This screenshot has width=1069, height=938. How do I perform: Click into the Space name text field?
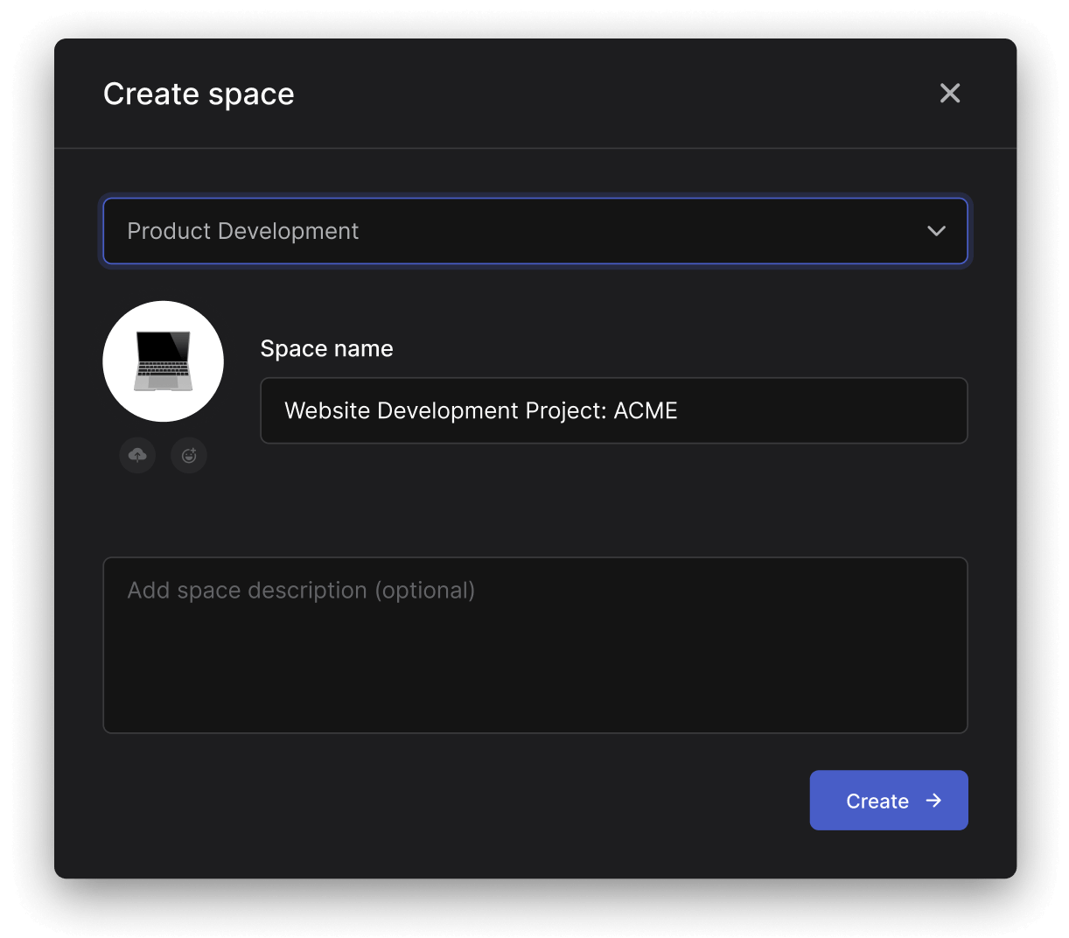[614, 410]
